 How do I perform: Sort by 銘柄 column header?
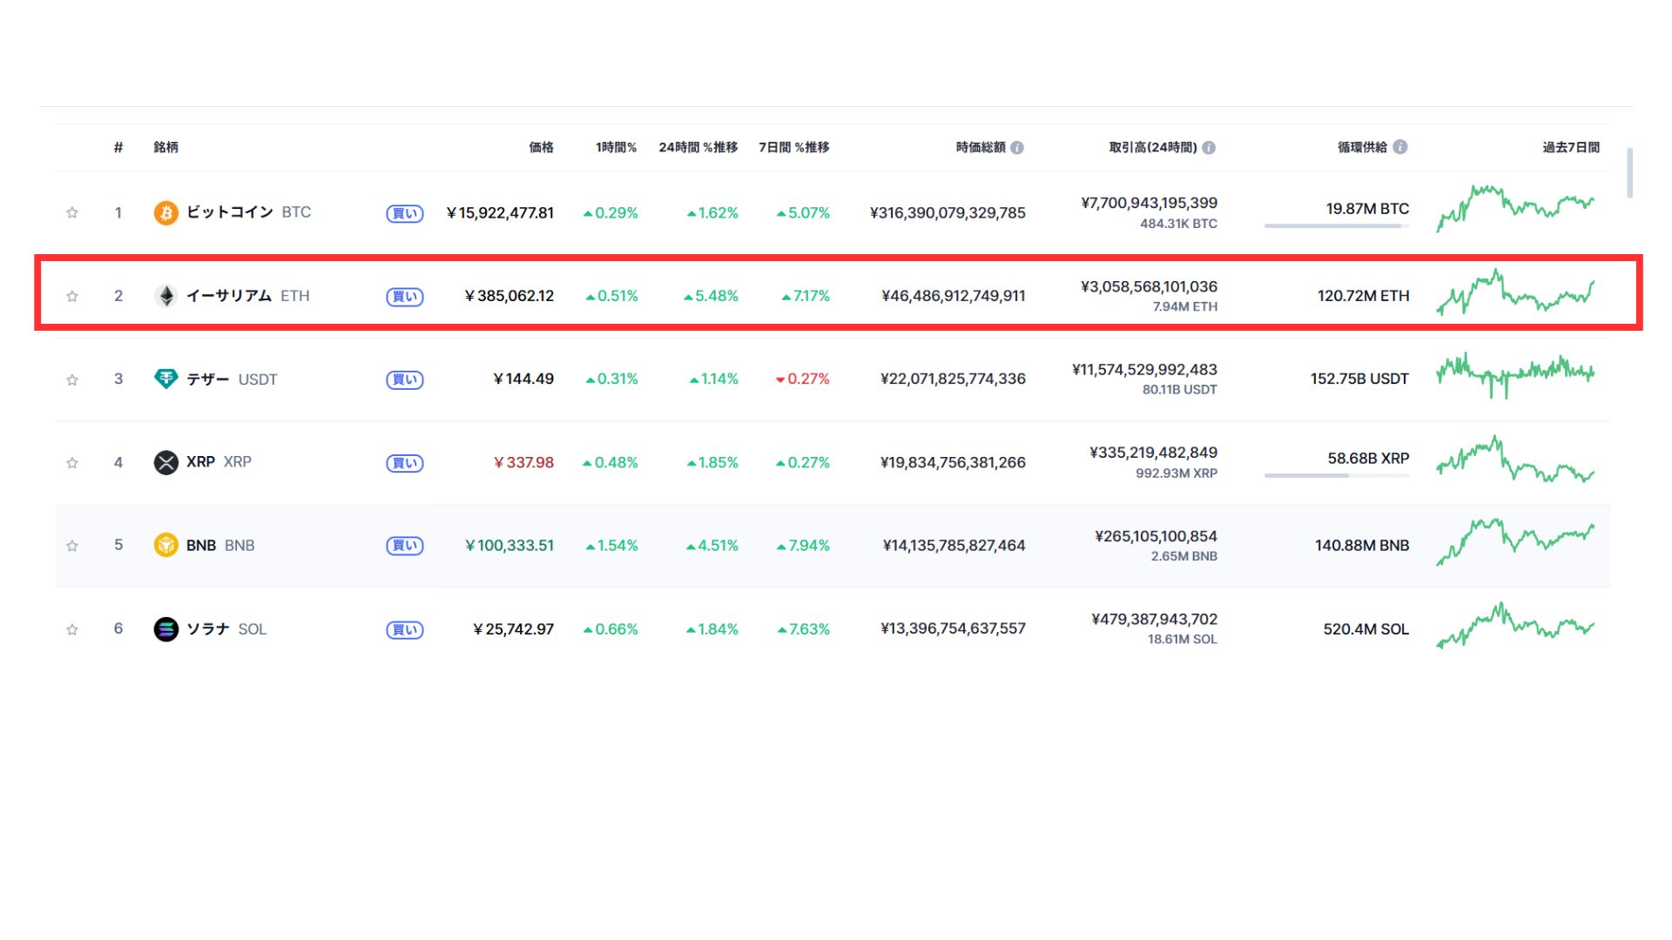pos(165,147)
